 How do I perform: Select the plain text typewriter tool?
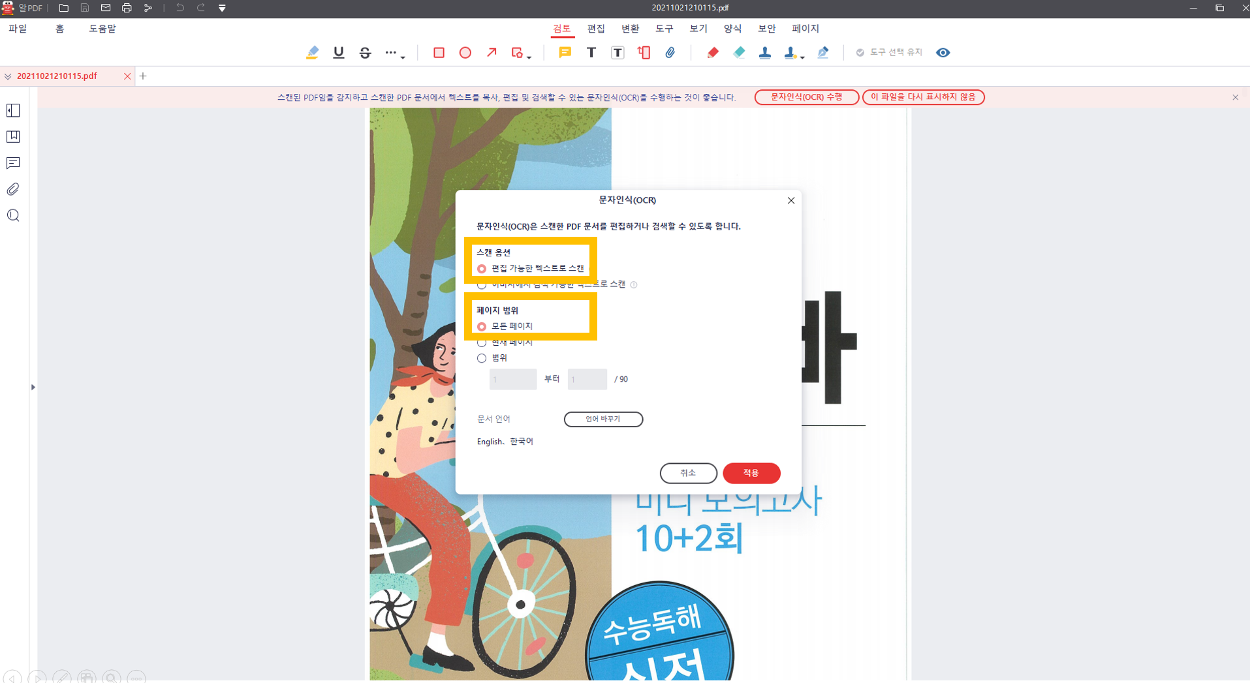(591, 53)
